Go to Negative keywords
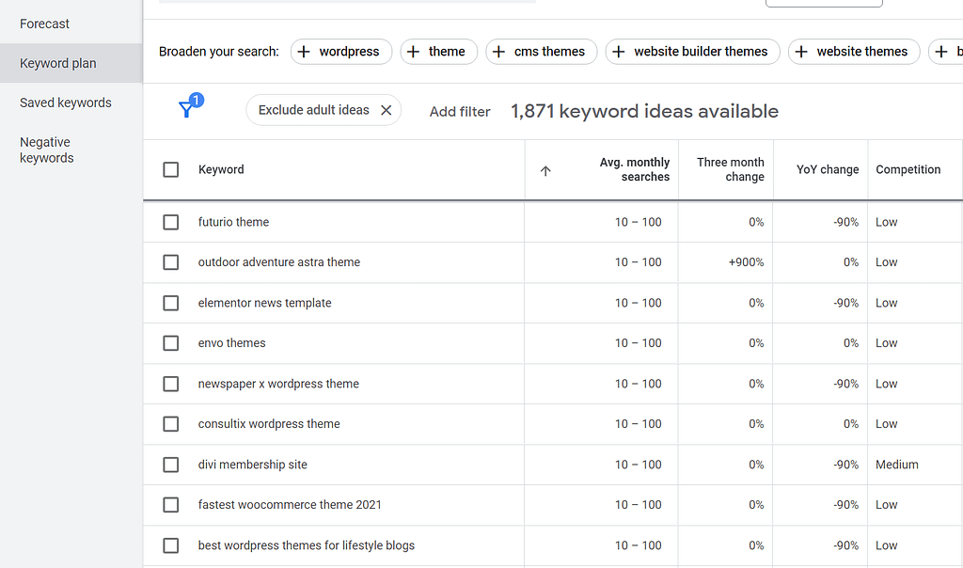The height and width of the screenshot is (568, 963). click(47, 150)
